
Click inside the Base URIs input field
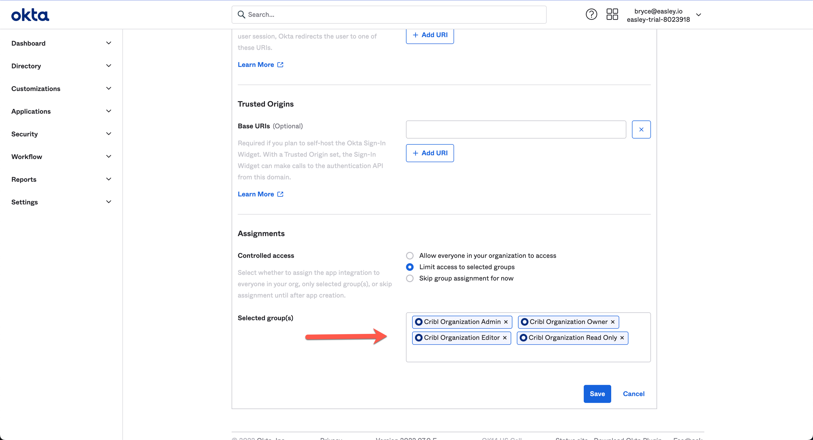click(515, 129)
